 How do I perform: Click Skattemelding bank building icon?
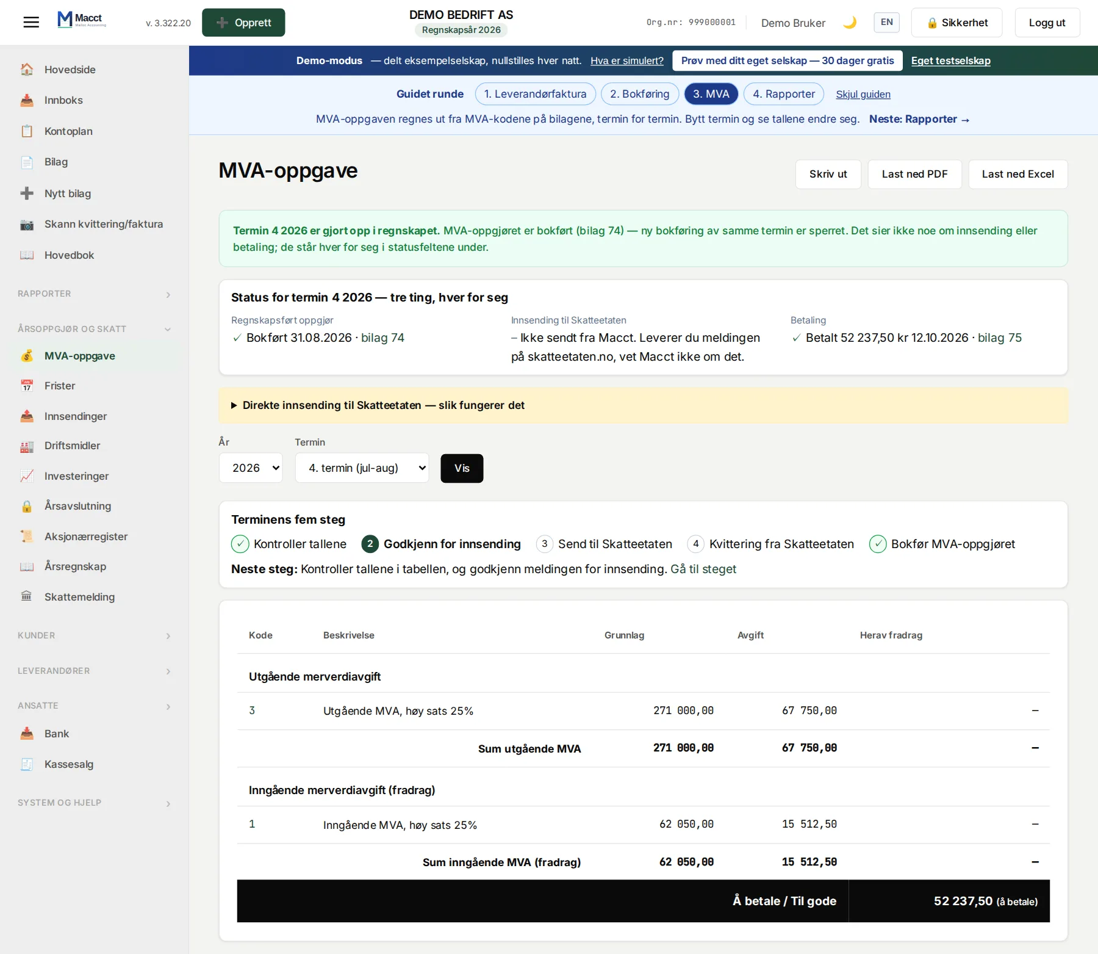[x=27, y=597]
